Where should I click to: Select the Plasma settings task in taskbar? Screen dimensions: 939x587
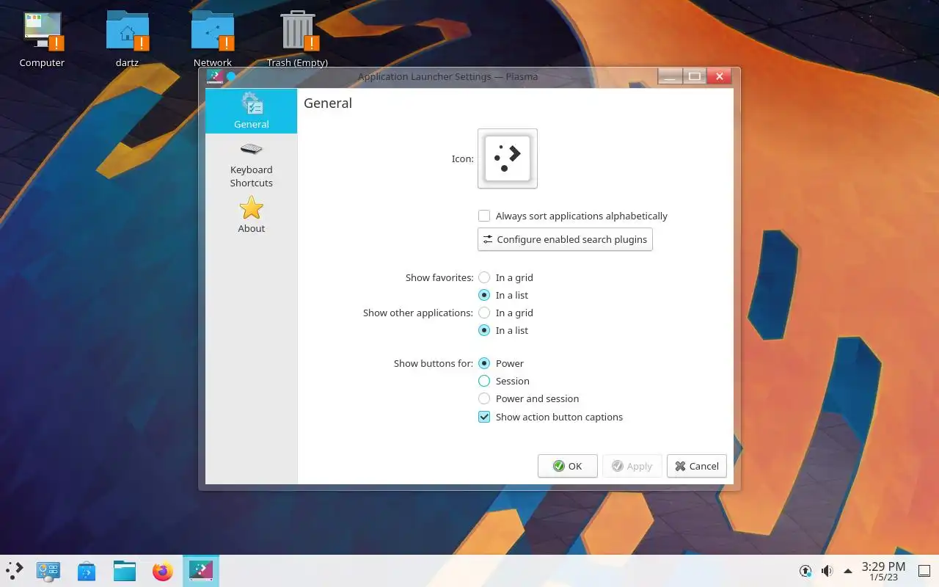tap(201, 570)
